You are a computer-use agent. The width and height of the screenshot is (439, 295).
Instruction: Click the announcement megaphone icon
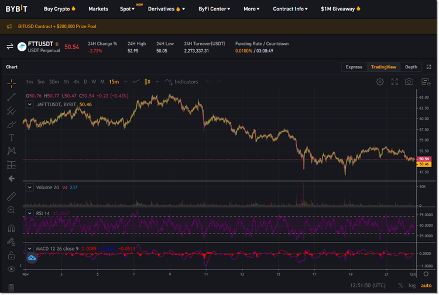(x=9, y=26)
